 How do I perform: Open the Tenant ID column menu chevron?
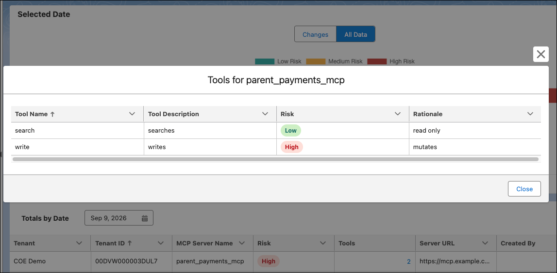pyautogui.click(x=161, y=243)
